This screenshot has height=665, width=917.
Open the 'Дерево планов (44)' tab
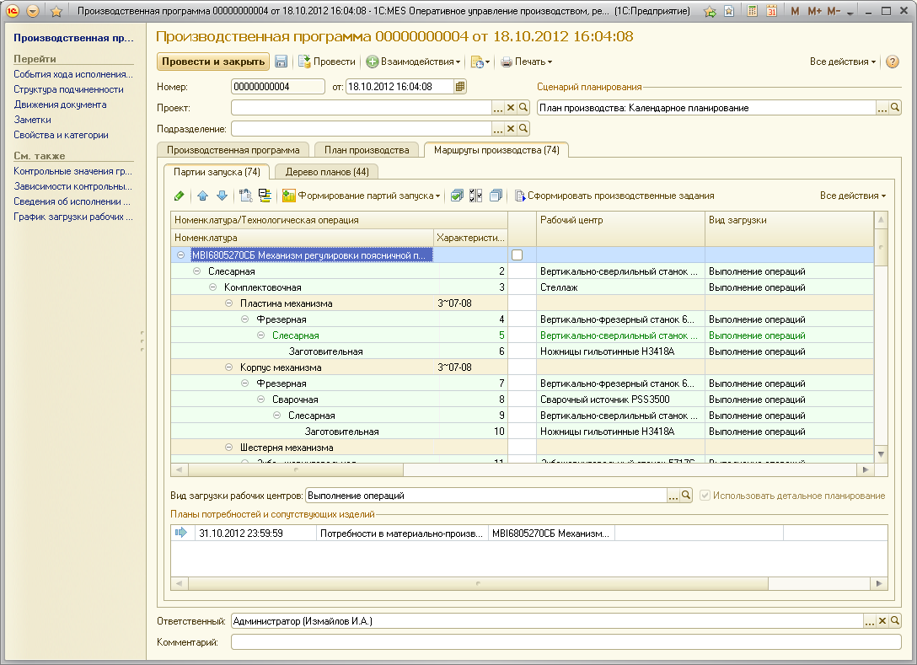[x=327, y=172]
